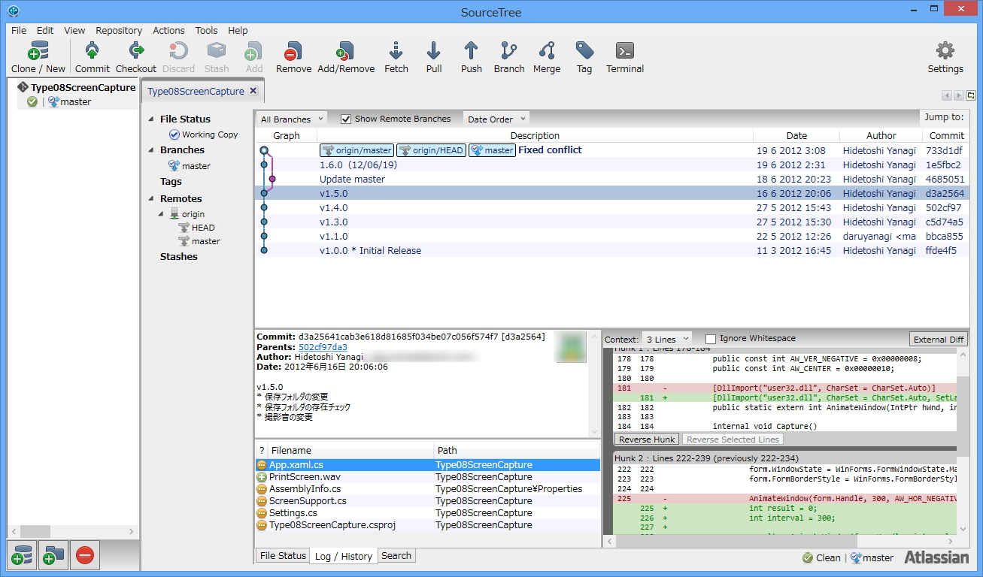
Task: Open the Commit dialog from the toolbar
Action: [92, 56]
